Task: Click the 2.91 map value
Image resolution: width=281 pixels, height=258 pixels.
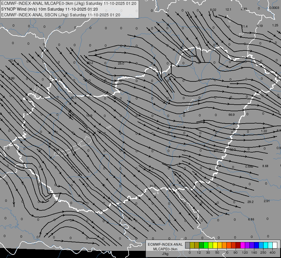Action: (x=267, y=201)
